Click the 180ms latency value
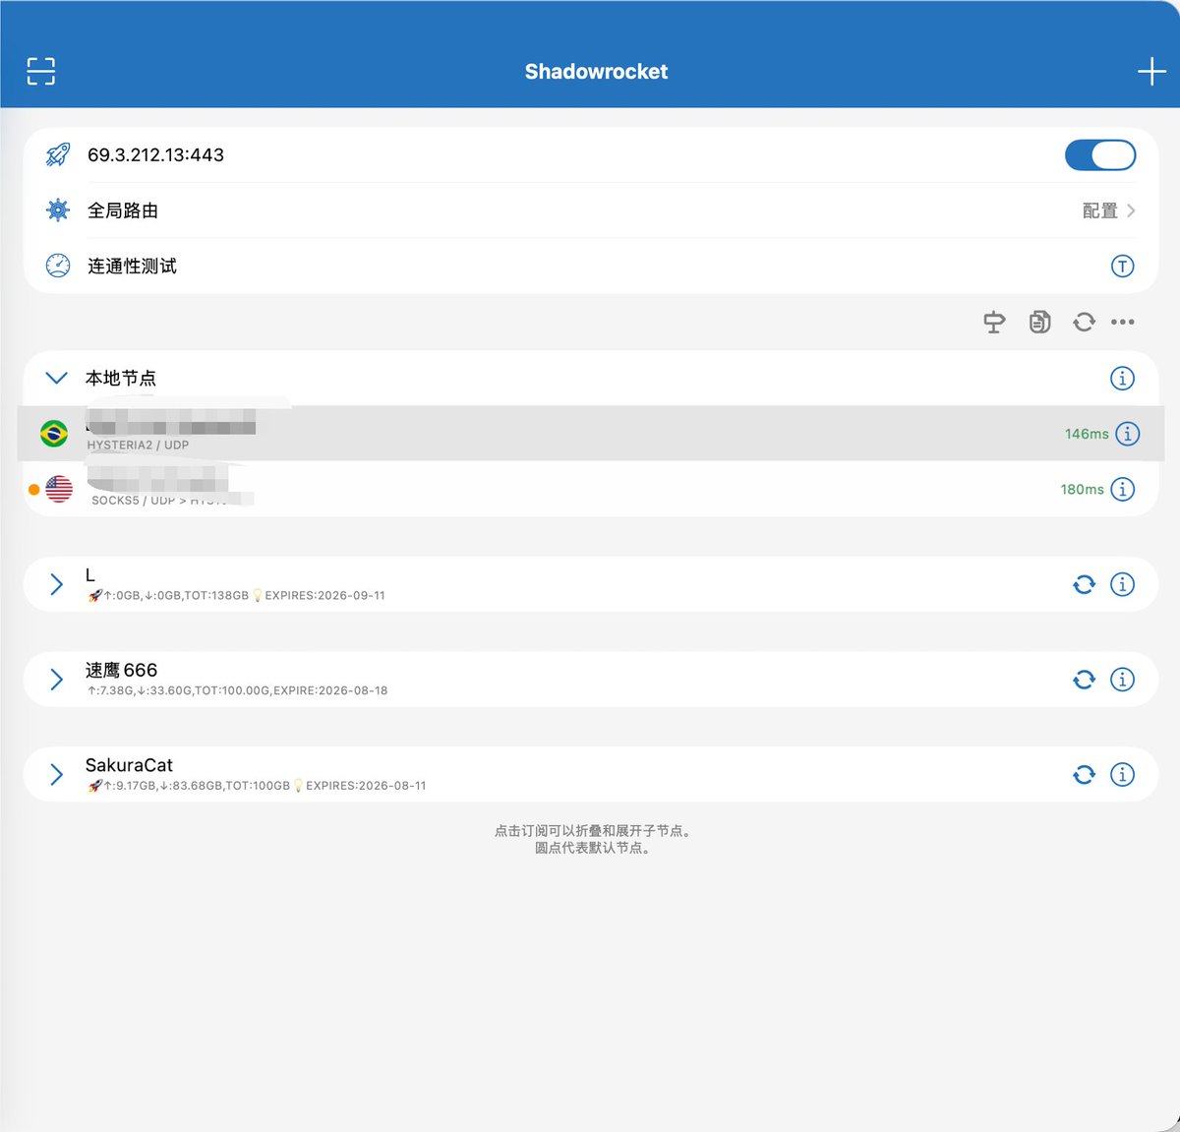Image resolution: width=1180 pixels, height=1132 pixels. pyautogui.click(x=1082, y=489)
